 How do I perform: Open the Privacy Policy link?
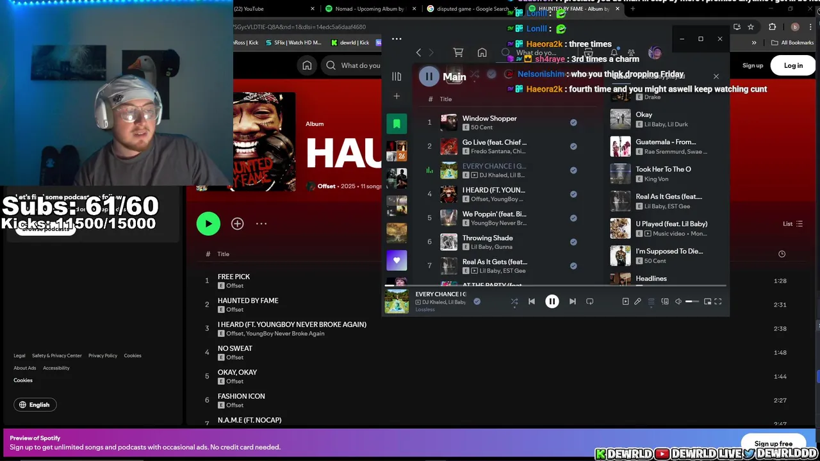point(102,356)
